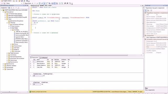This screenshot has width=168, height=94.
Task: Select the Диаграммы баз данных folder
Action: point(17,21)
